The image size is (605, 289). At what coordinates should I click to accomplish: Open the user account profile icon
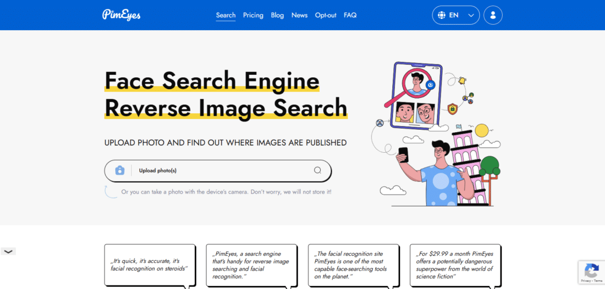click(x=493, y=15)
